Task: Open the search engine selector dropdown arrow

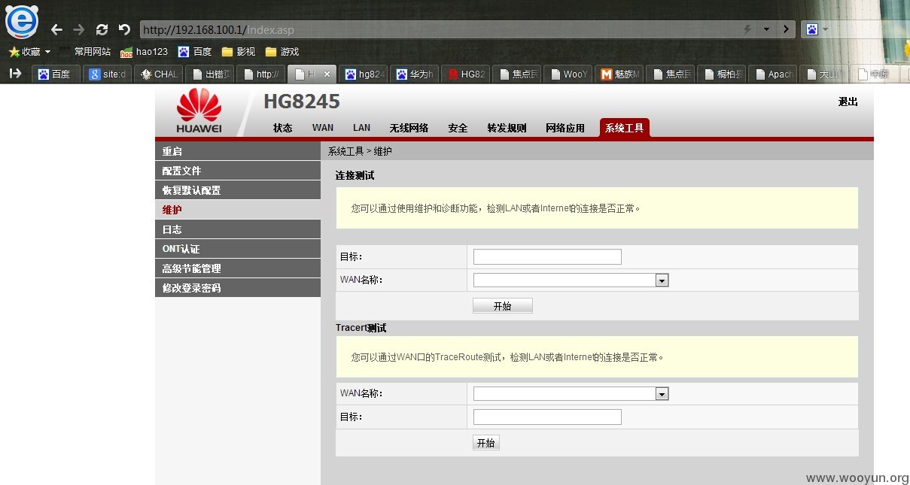Action: pyautogui.click(x=825, y=29)
